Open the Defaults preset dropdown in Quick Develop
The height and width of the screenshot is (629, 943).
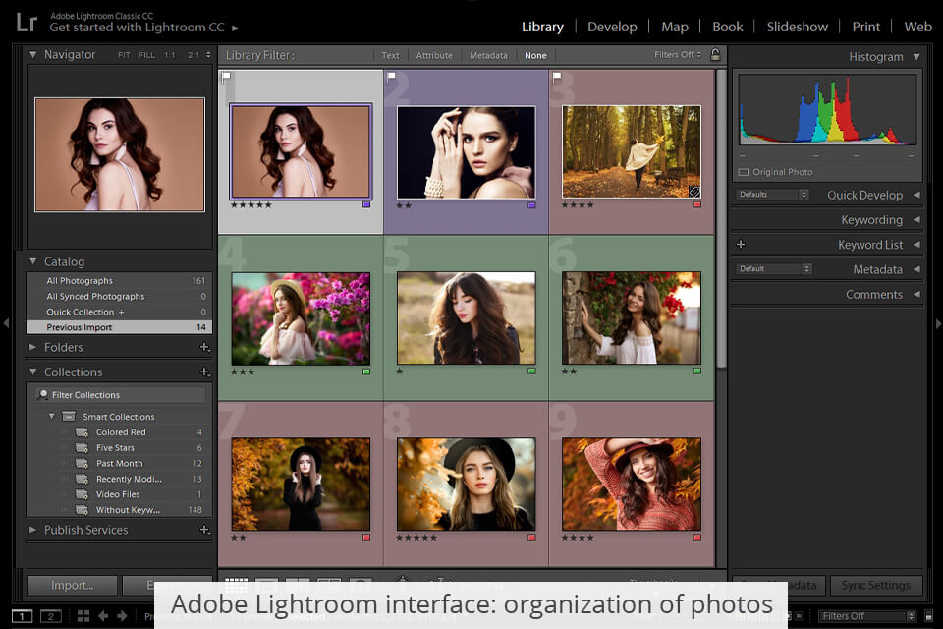(x=772, y=194)
